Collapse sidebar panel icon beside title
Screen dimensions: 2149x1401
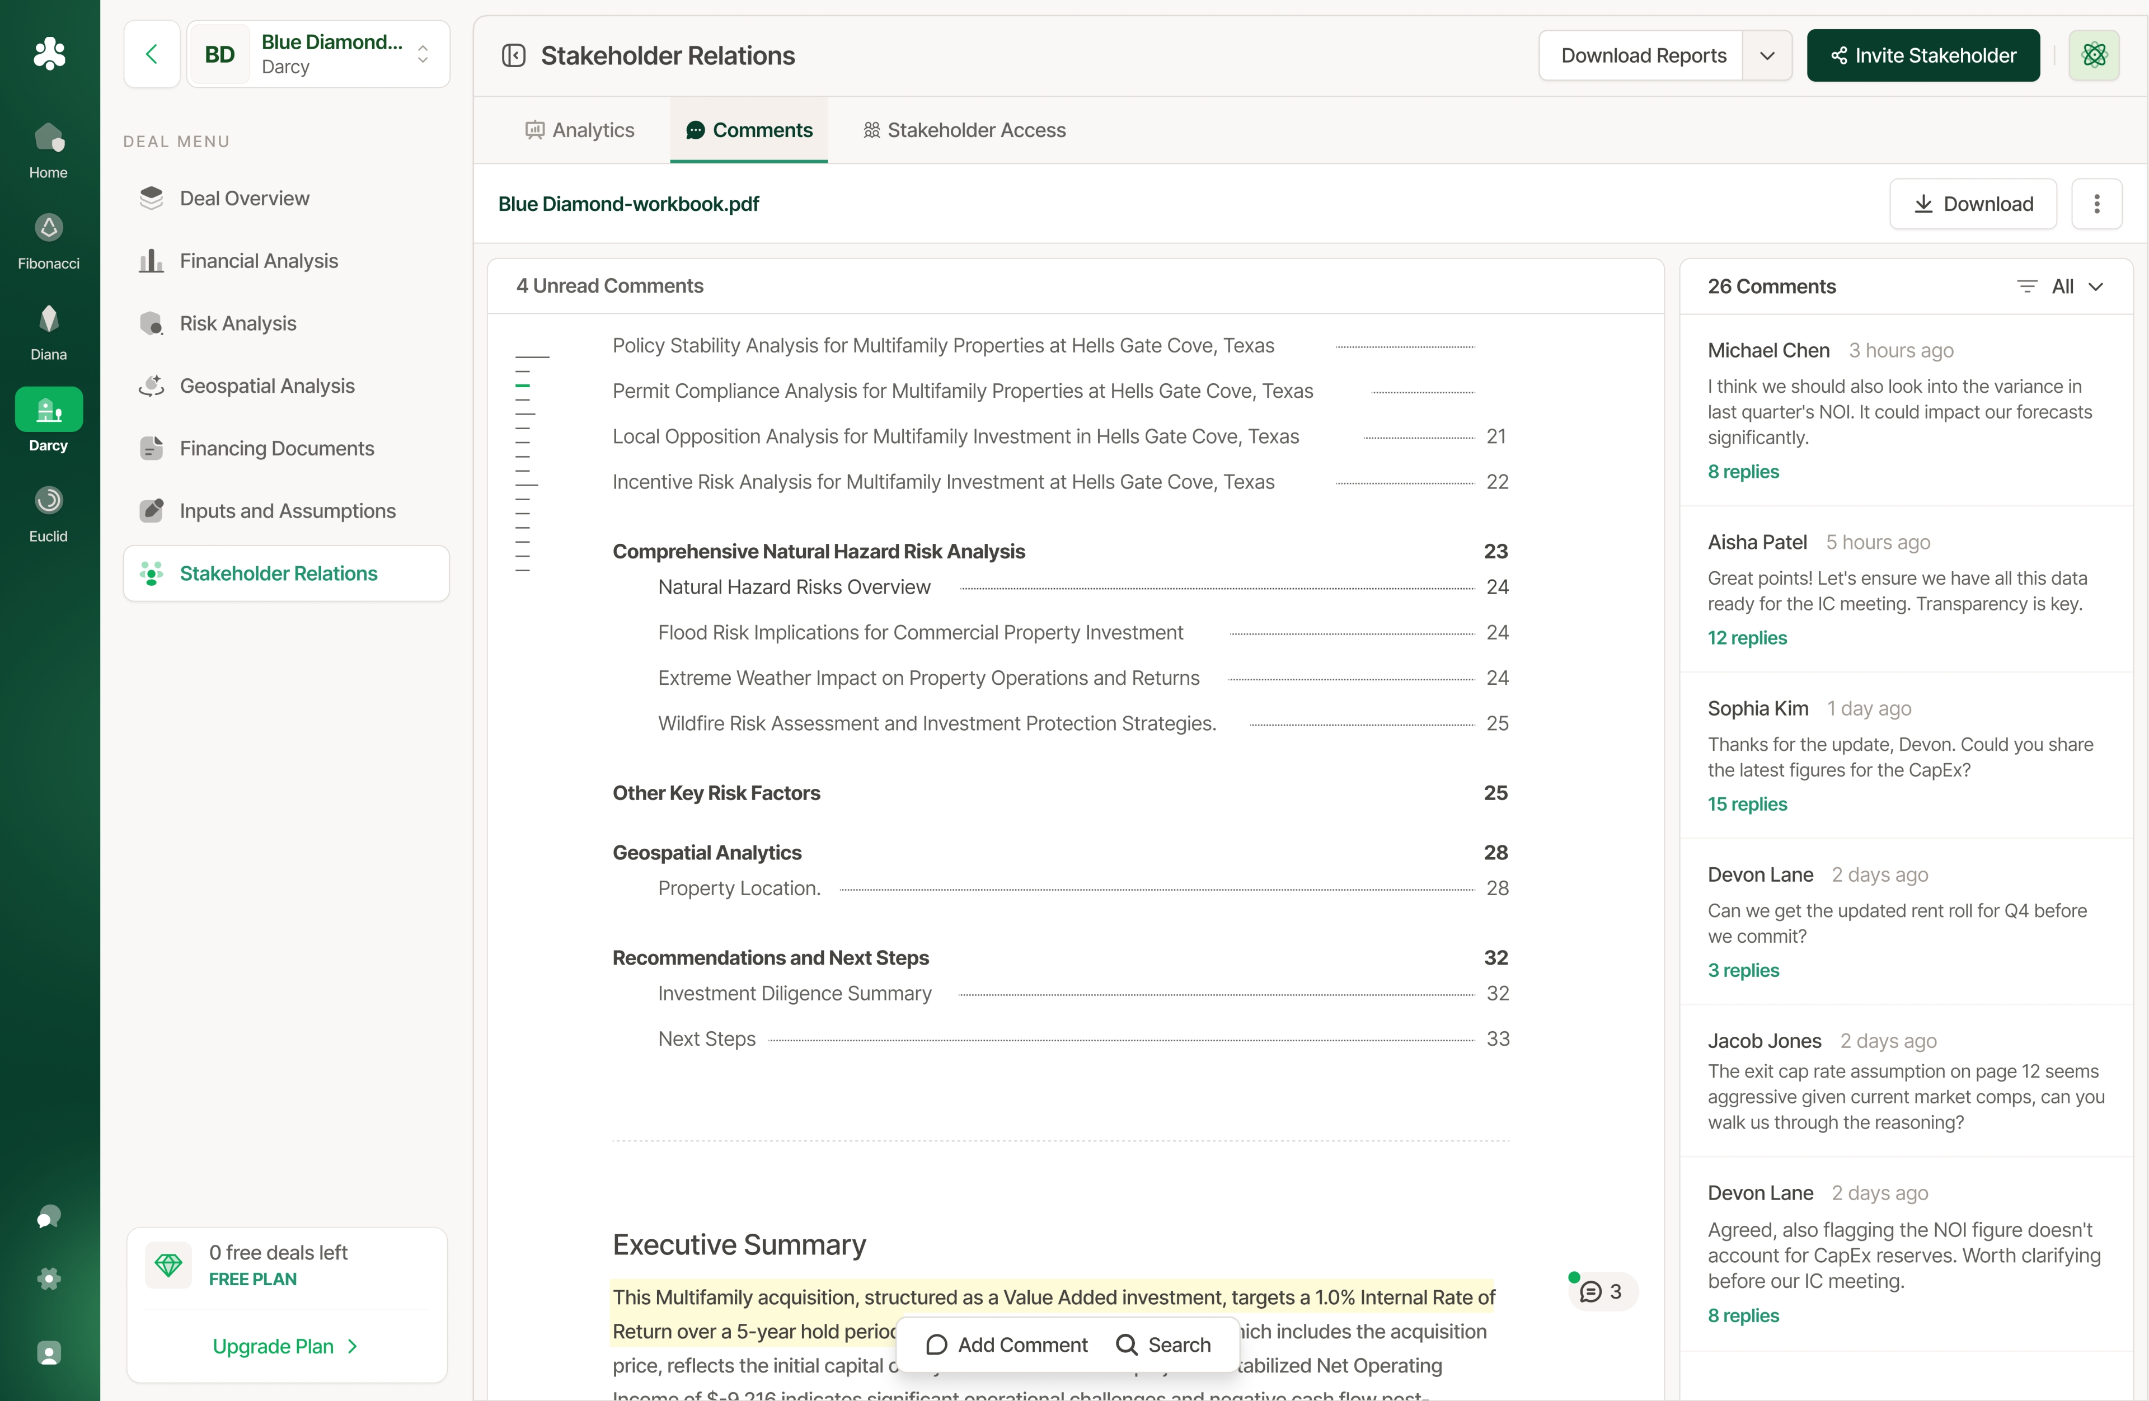pos(514,56)
